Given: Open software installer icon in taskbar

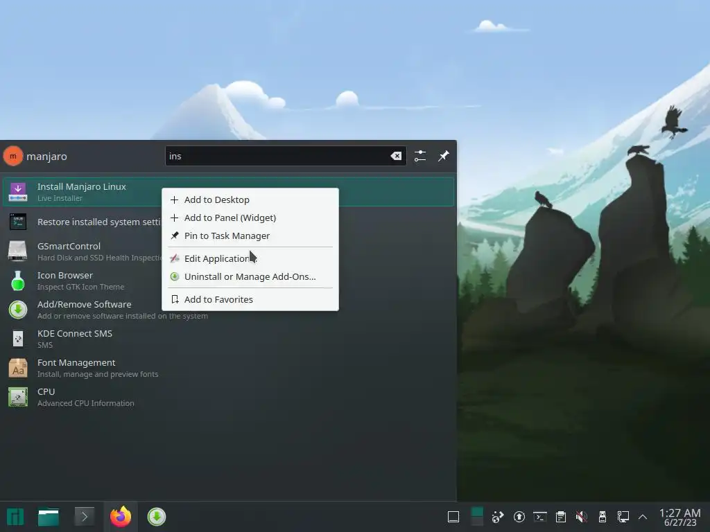Looking at the screenshot, I should click(x=157, y=517).
